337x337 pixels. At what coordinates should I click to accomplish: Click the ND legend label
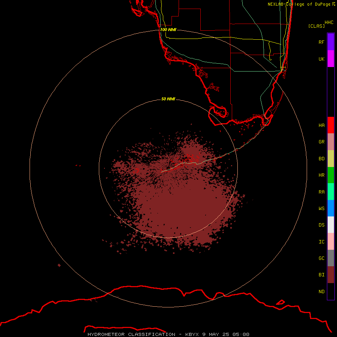tap(322, 292)
